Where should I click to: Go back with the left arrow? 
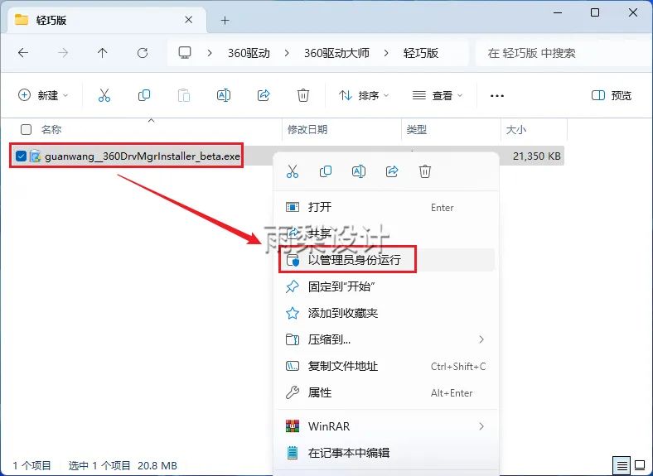[x=23, y=53]
